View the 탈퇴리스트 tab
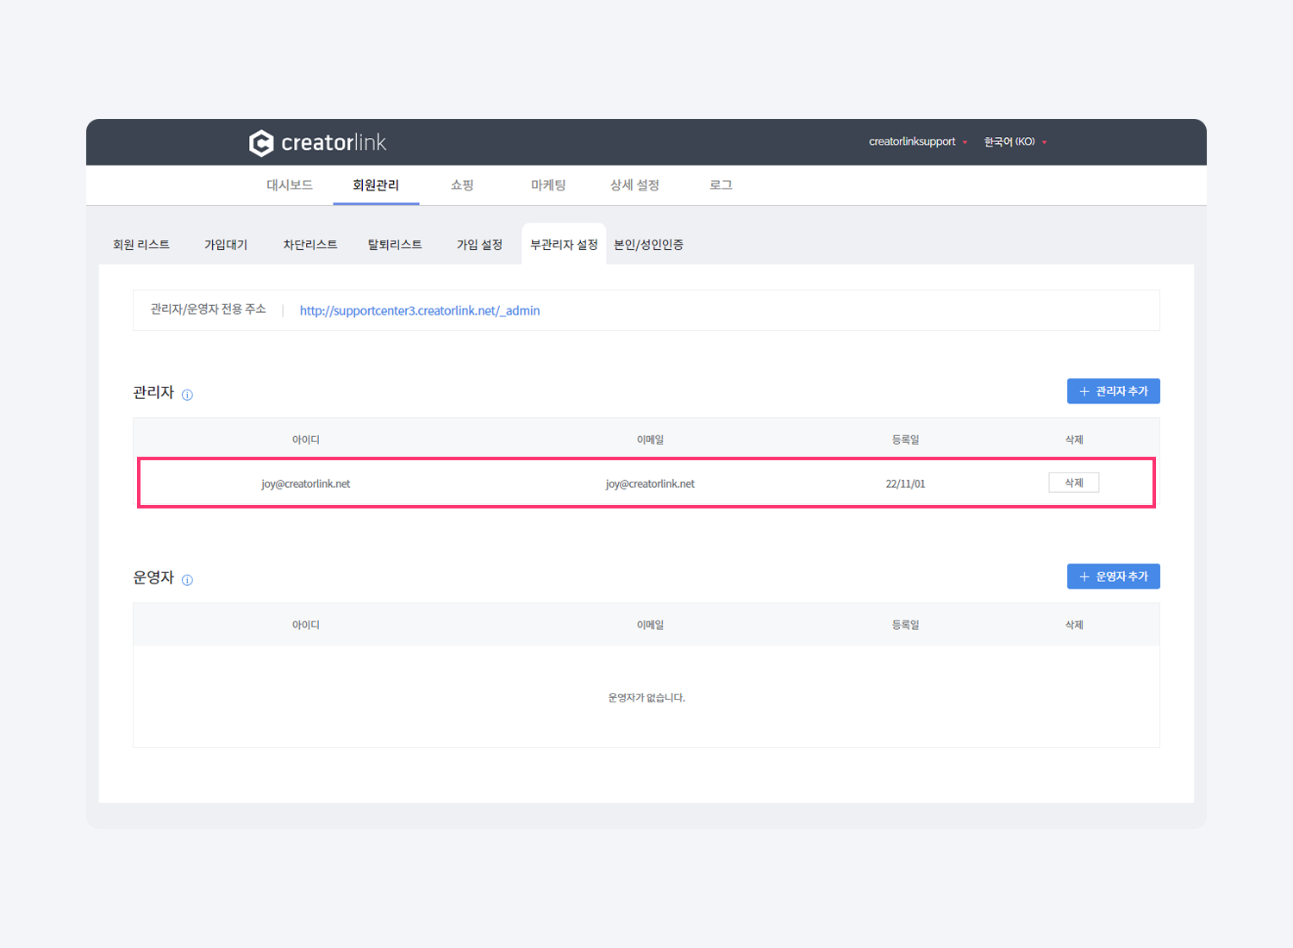 pos(395,245)
